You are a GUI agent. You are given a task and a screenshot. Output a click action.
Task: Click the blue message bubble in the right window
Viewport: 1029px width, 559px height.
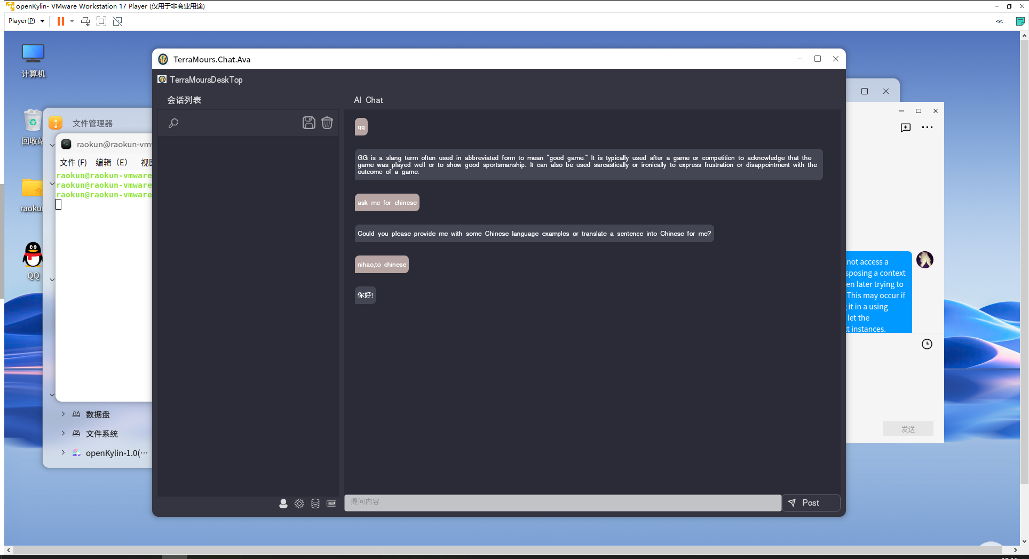878,292
